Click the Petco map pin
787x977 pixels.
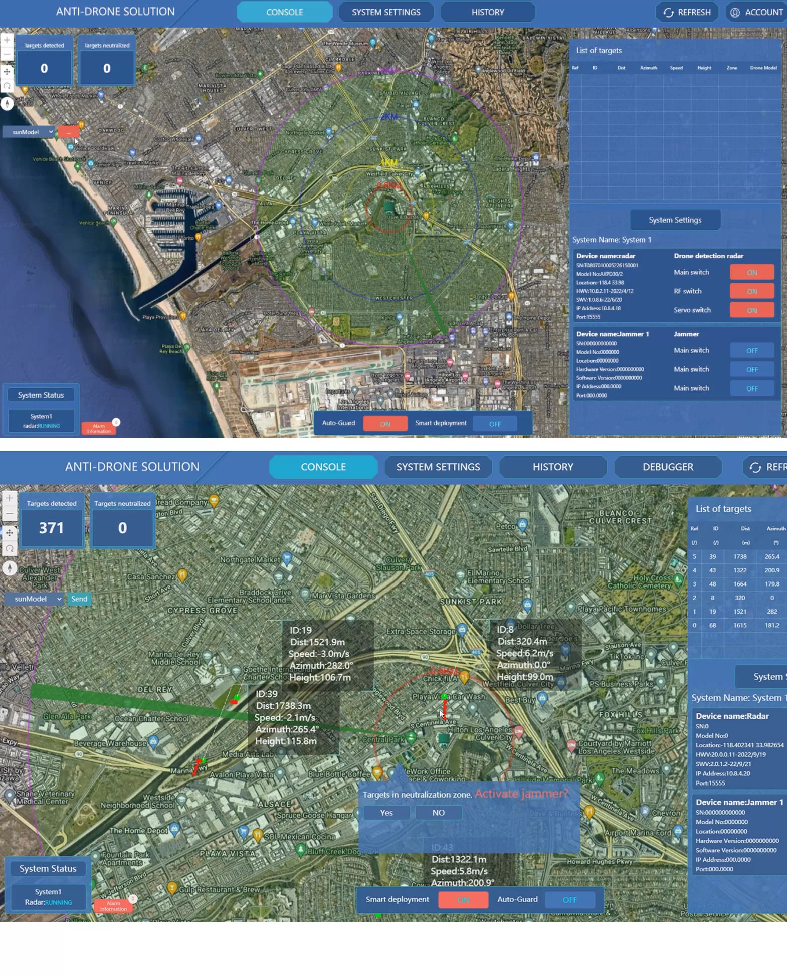[x=522, y=525]
